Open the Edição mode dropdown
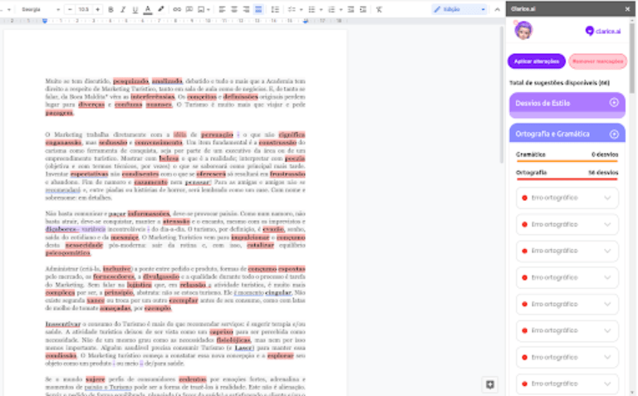This screenshot has height=396, width=638. point(459,9)
